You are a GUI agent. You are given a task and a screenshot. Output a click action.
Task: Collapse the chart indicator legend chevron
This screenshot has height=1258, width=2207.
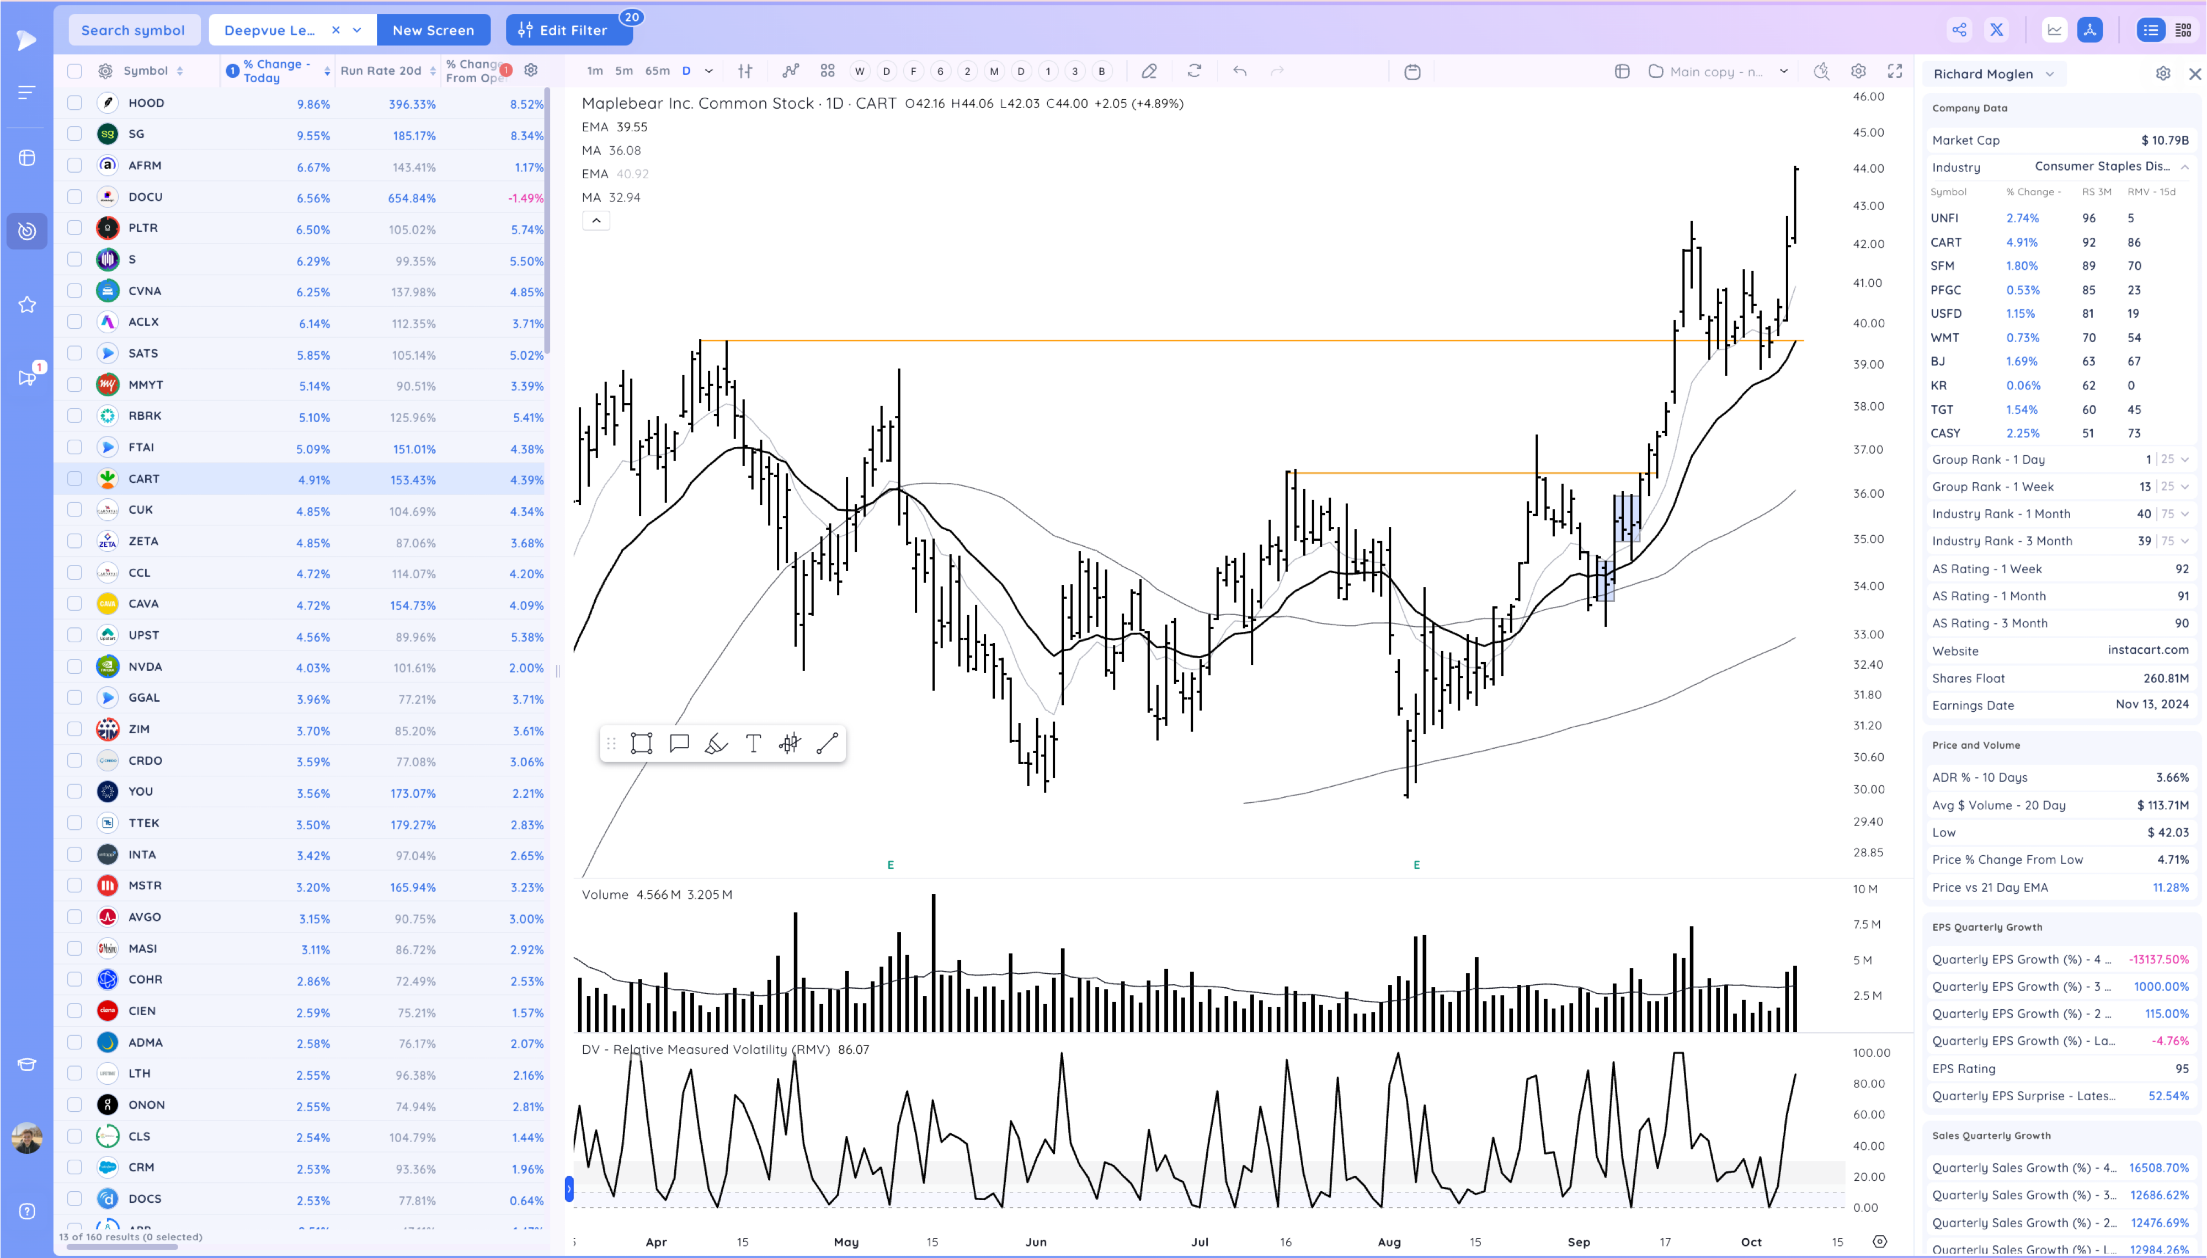pyautogui.click(x=596, y=221)
